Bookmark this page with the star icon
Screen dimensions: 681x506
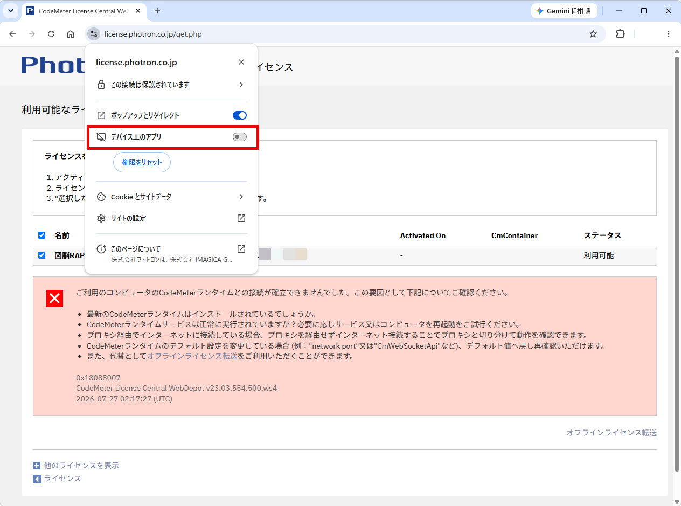pos(593,34)
